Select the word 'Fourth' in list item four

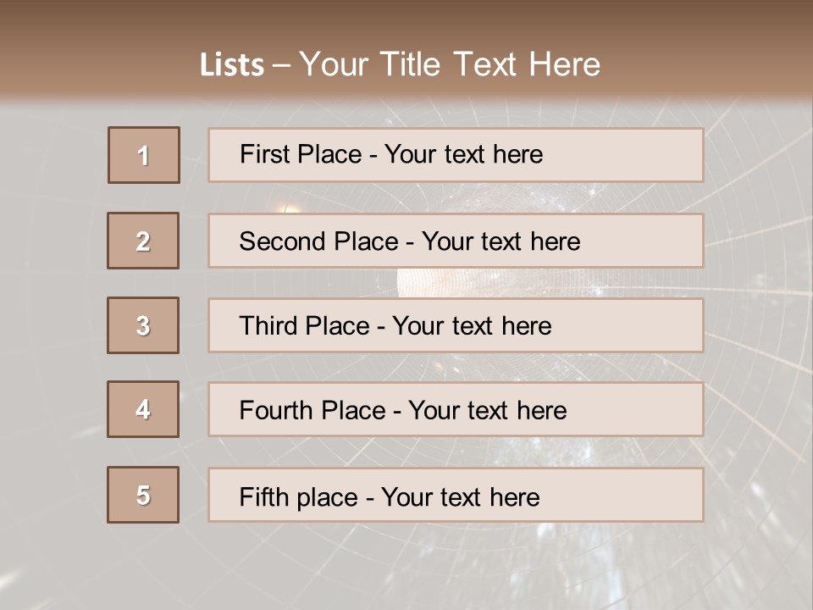click(x=275, y=410)
